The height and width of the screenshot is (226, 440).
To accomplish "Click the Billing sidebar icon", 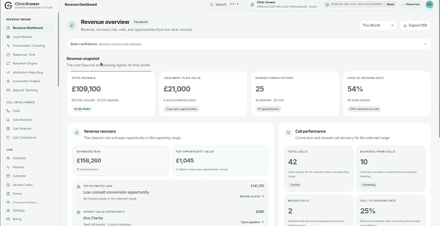I will pos(9,219).
